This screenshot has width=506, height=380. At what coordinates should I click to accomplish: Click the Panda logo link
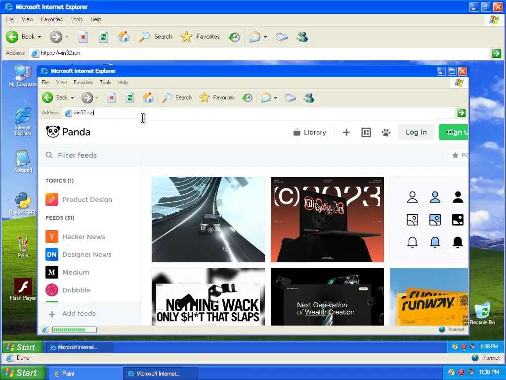pyautogui.click(x=68, y=132)
